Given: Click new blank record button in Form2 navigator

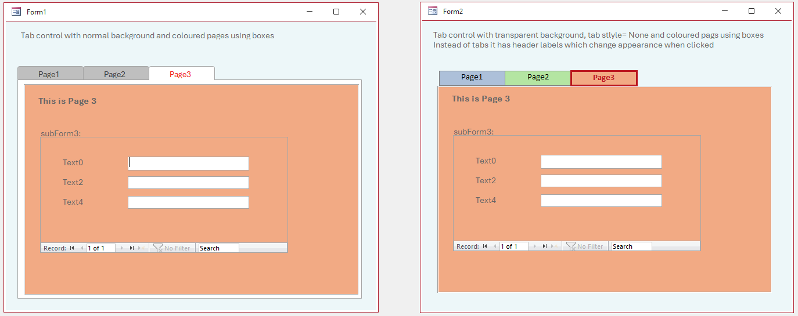Looking at the screenshot, I should [554, 246].
